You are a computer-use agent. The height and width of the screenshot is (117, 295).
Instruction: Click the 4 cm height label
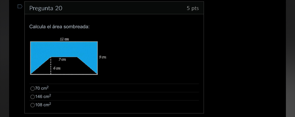click(x=57, y=68)
